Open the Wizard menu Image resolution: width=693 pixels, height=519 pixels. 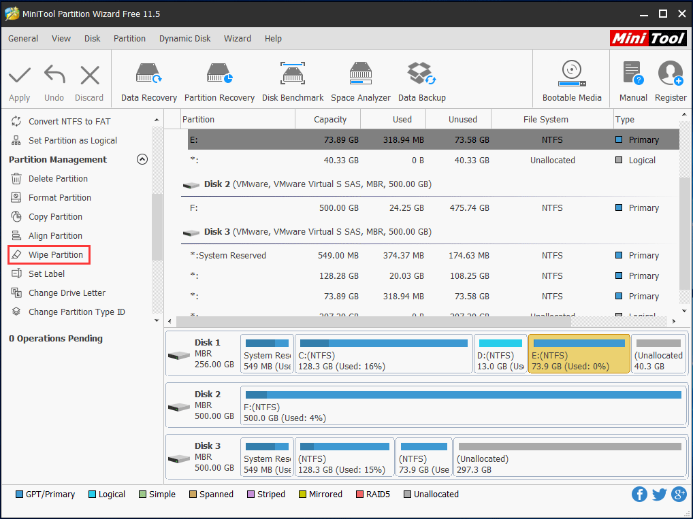point(238,39)
